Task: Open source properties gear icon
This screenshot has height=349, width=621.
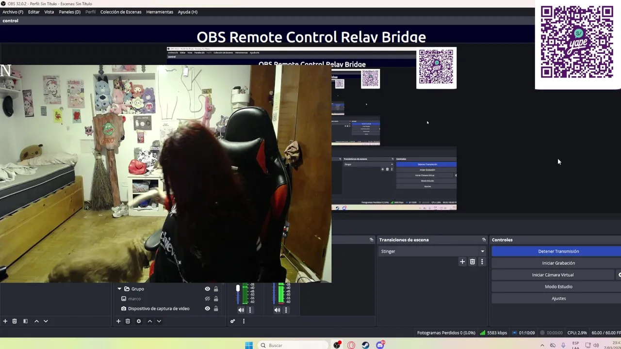Action: click(x=139, y=321)
